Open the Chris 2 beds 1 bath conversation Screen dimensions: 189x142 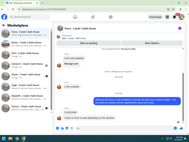25,55
